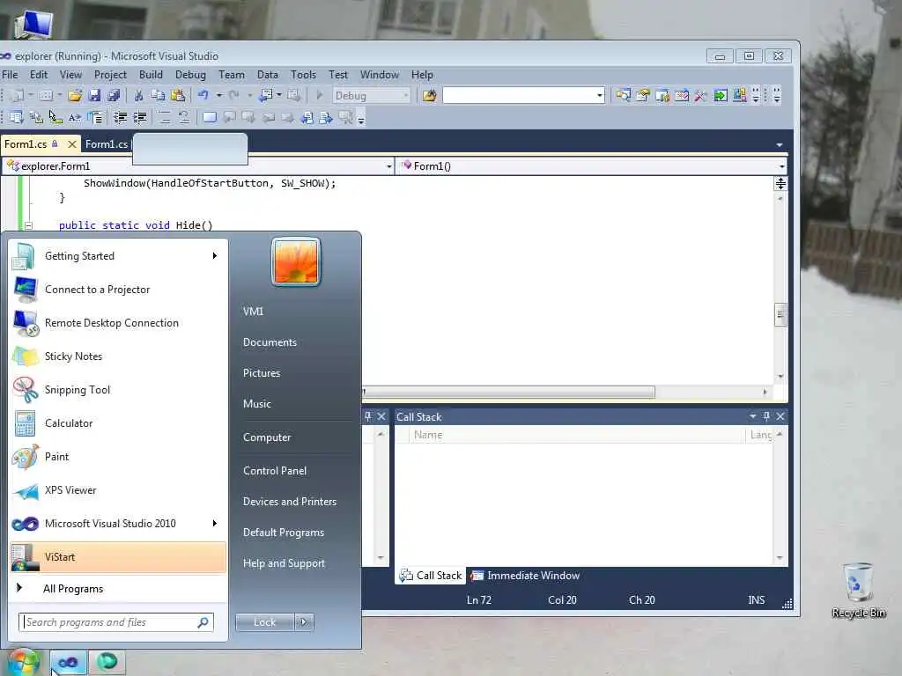
Task: Launch ViStart from Start menu
Action: point(118,557)
